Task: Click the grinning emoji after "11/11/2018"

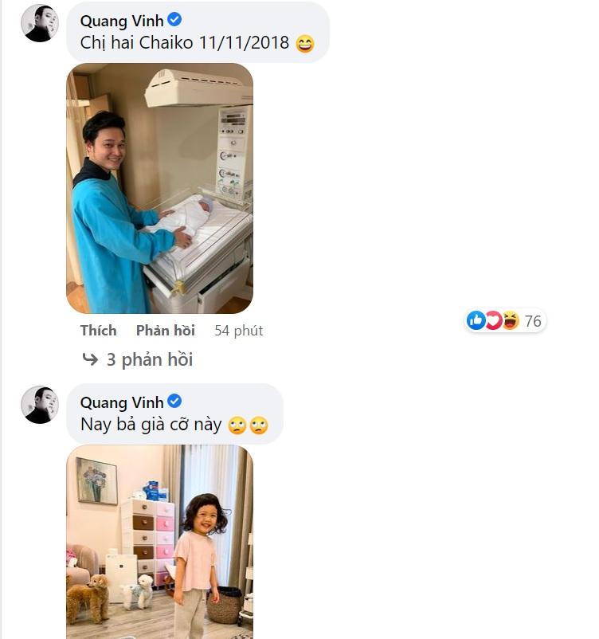Action: point(304,43)
